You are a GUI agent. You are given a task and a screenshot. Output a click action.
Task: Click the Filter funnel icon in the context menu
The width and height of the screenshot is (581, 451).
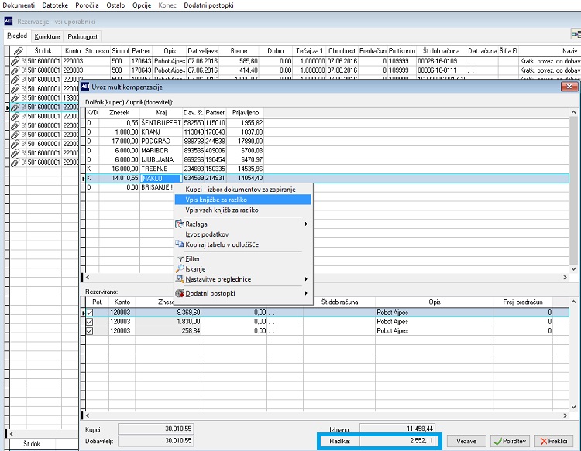180,259
